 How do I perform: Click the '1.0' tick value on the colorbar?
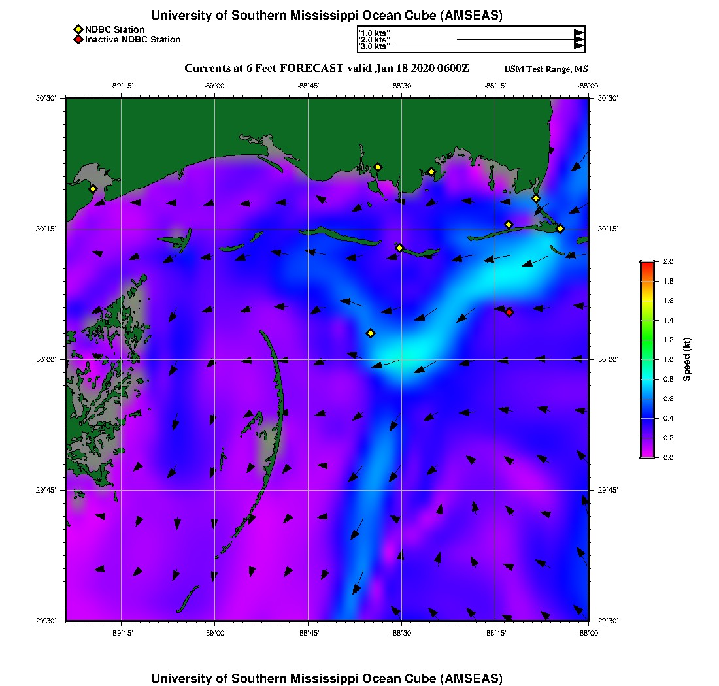668,360
